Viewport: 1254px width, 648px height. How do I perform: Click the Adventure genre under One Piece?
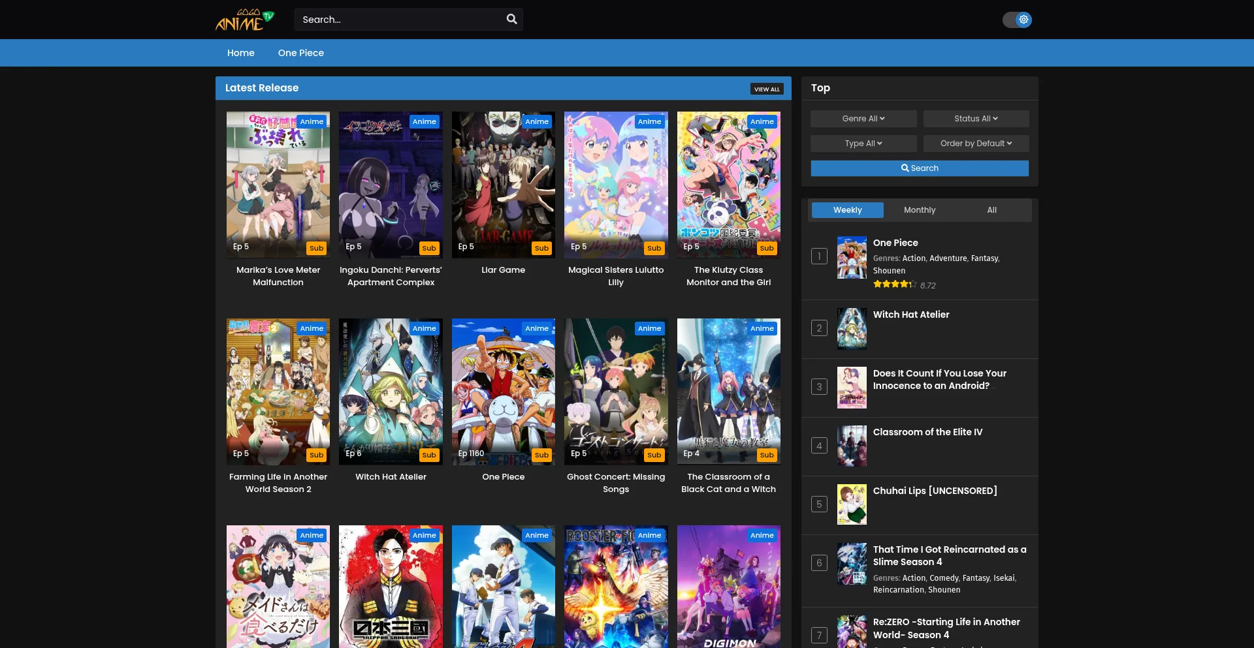tap(948, 258)
